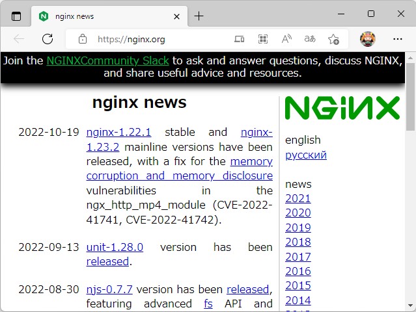The image size is (416, 312).
Task: Click the nginx favicon in the tab
Action: [44, 16]
